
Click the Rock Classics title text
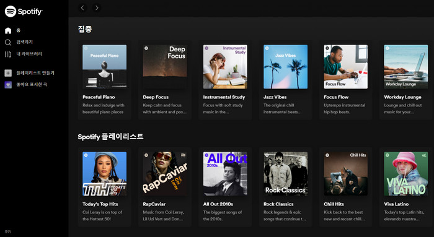pyautogui.click(x=278, y=204)
